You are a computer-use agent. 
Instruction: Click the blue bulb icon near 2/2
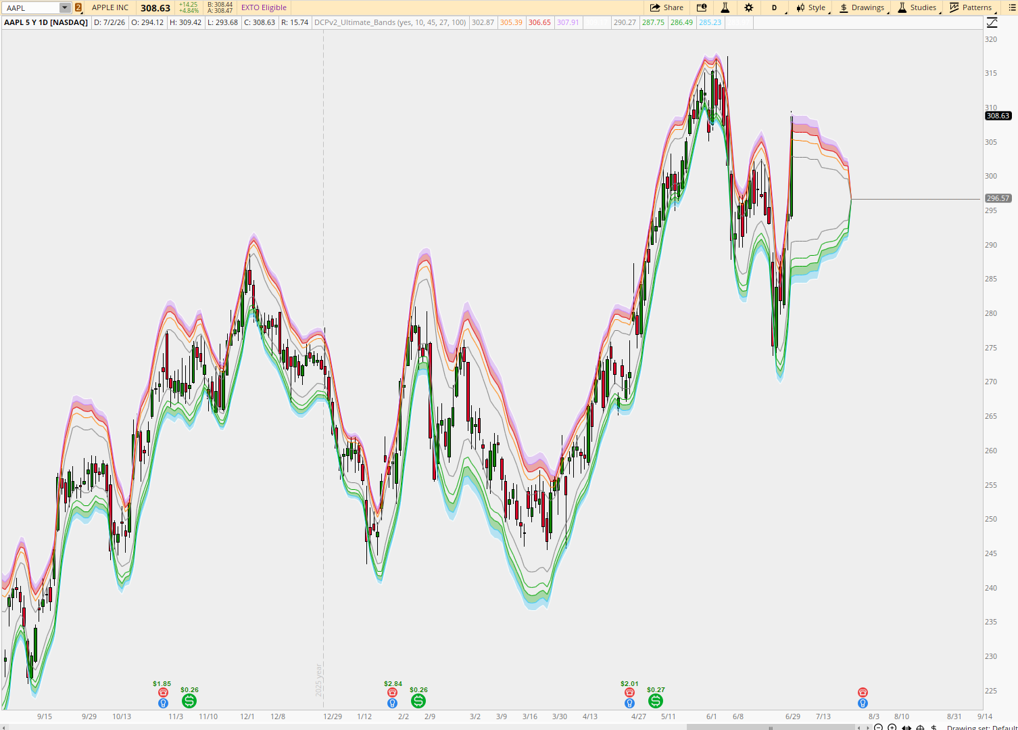392,703
